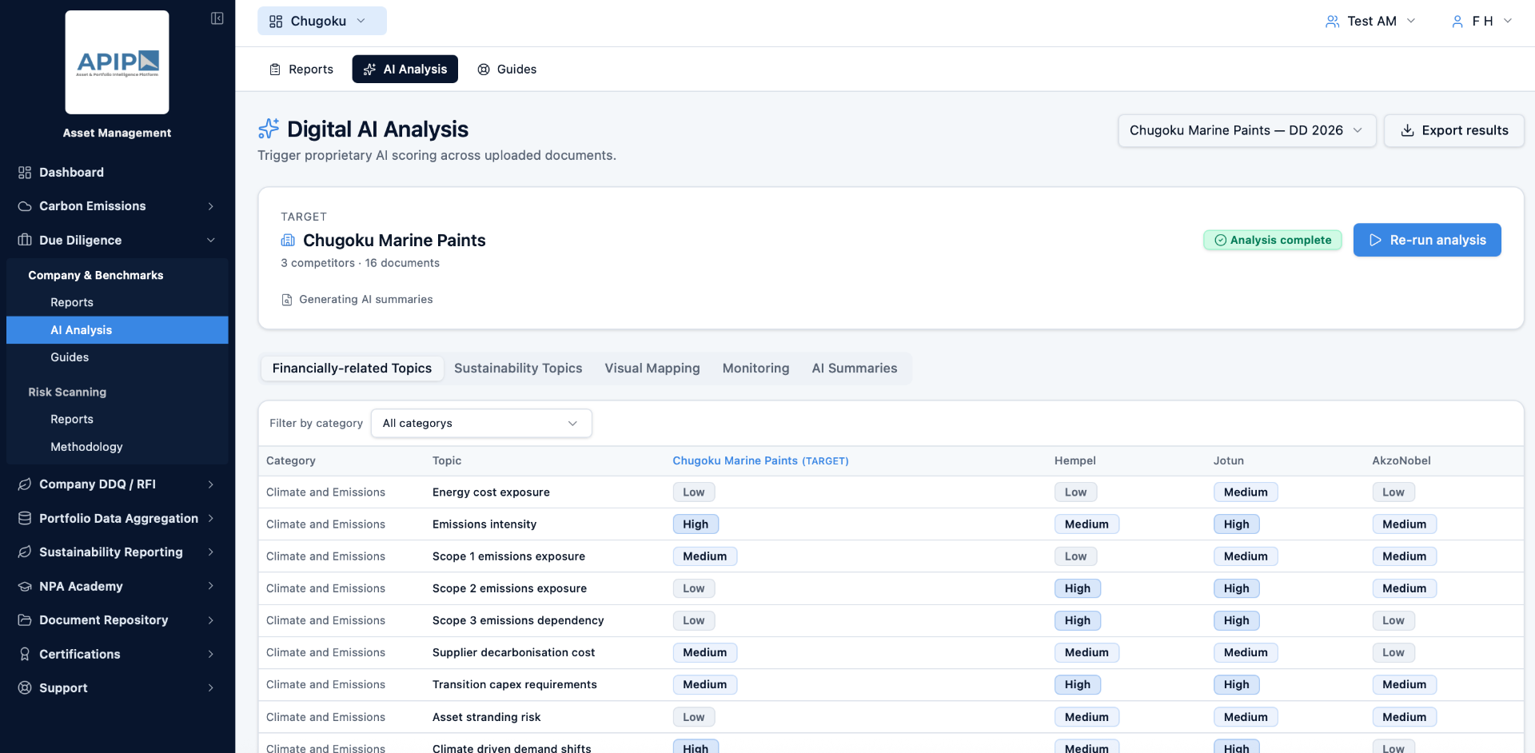
Task: Click the Test AM users icon
Action: tap(1332, 22)
